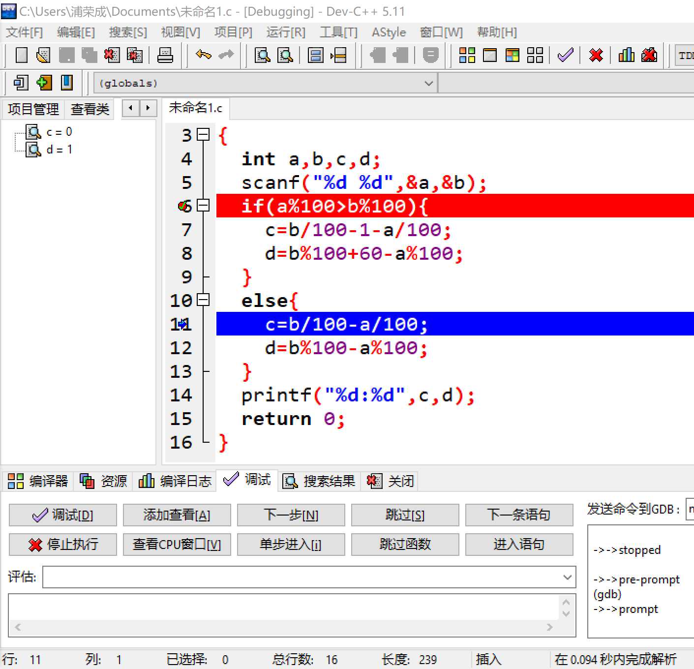694x669 pixels.
Task: Print the file with the printer icon
Action: (165, 55)
